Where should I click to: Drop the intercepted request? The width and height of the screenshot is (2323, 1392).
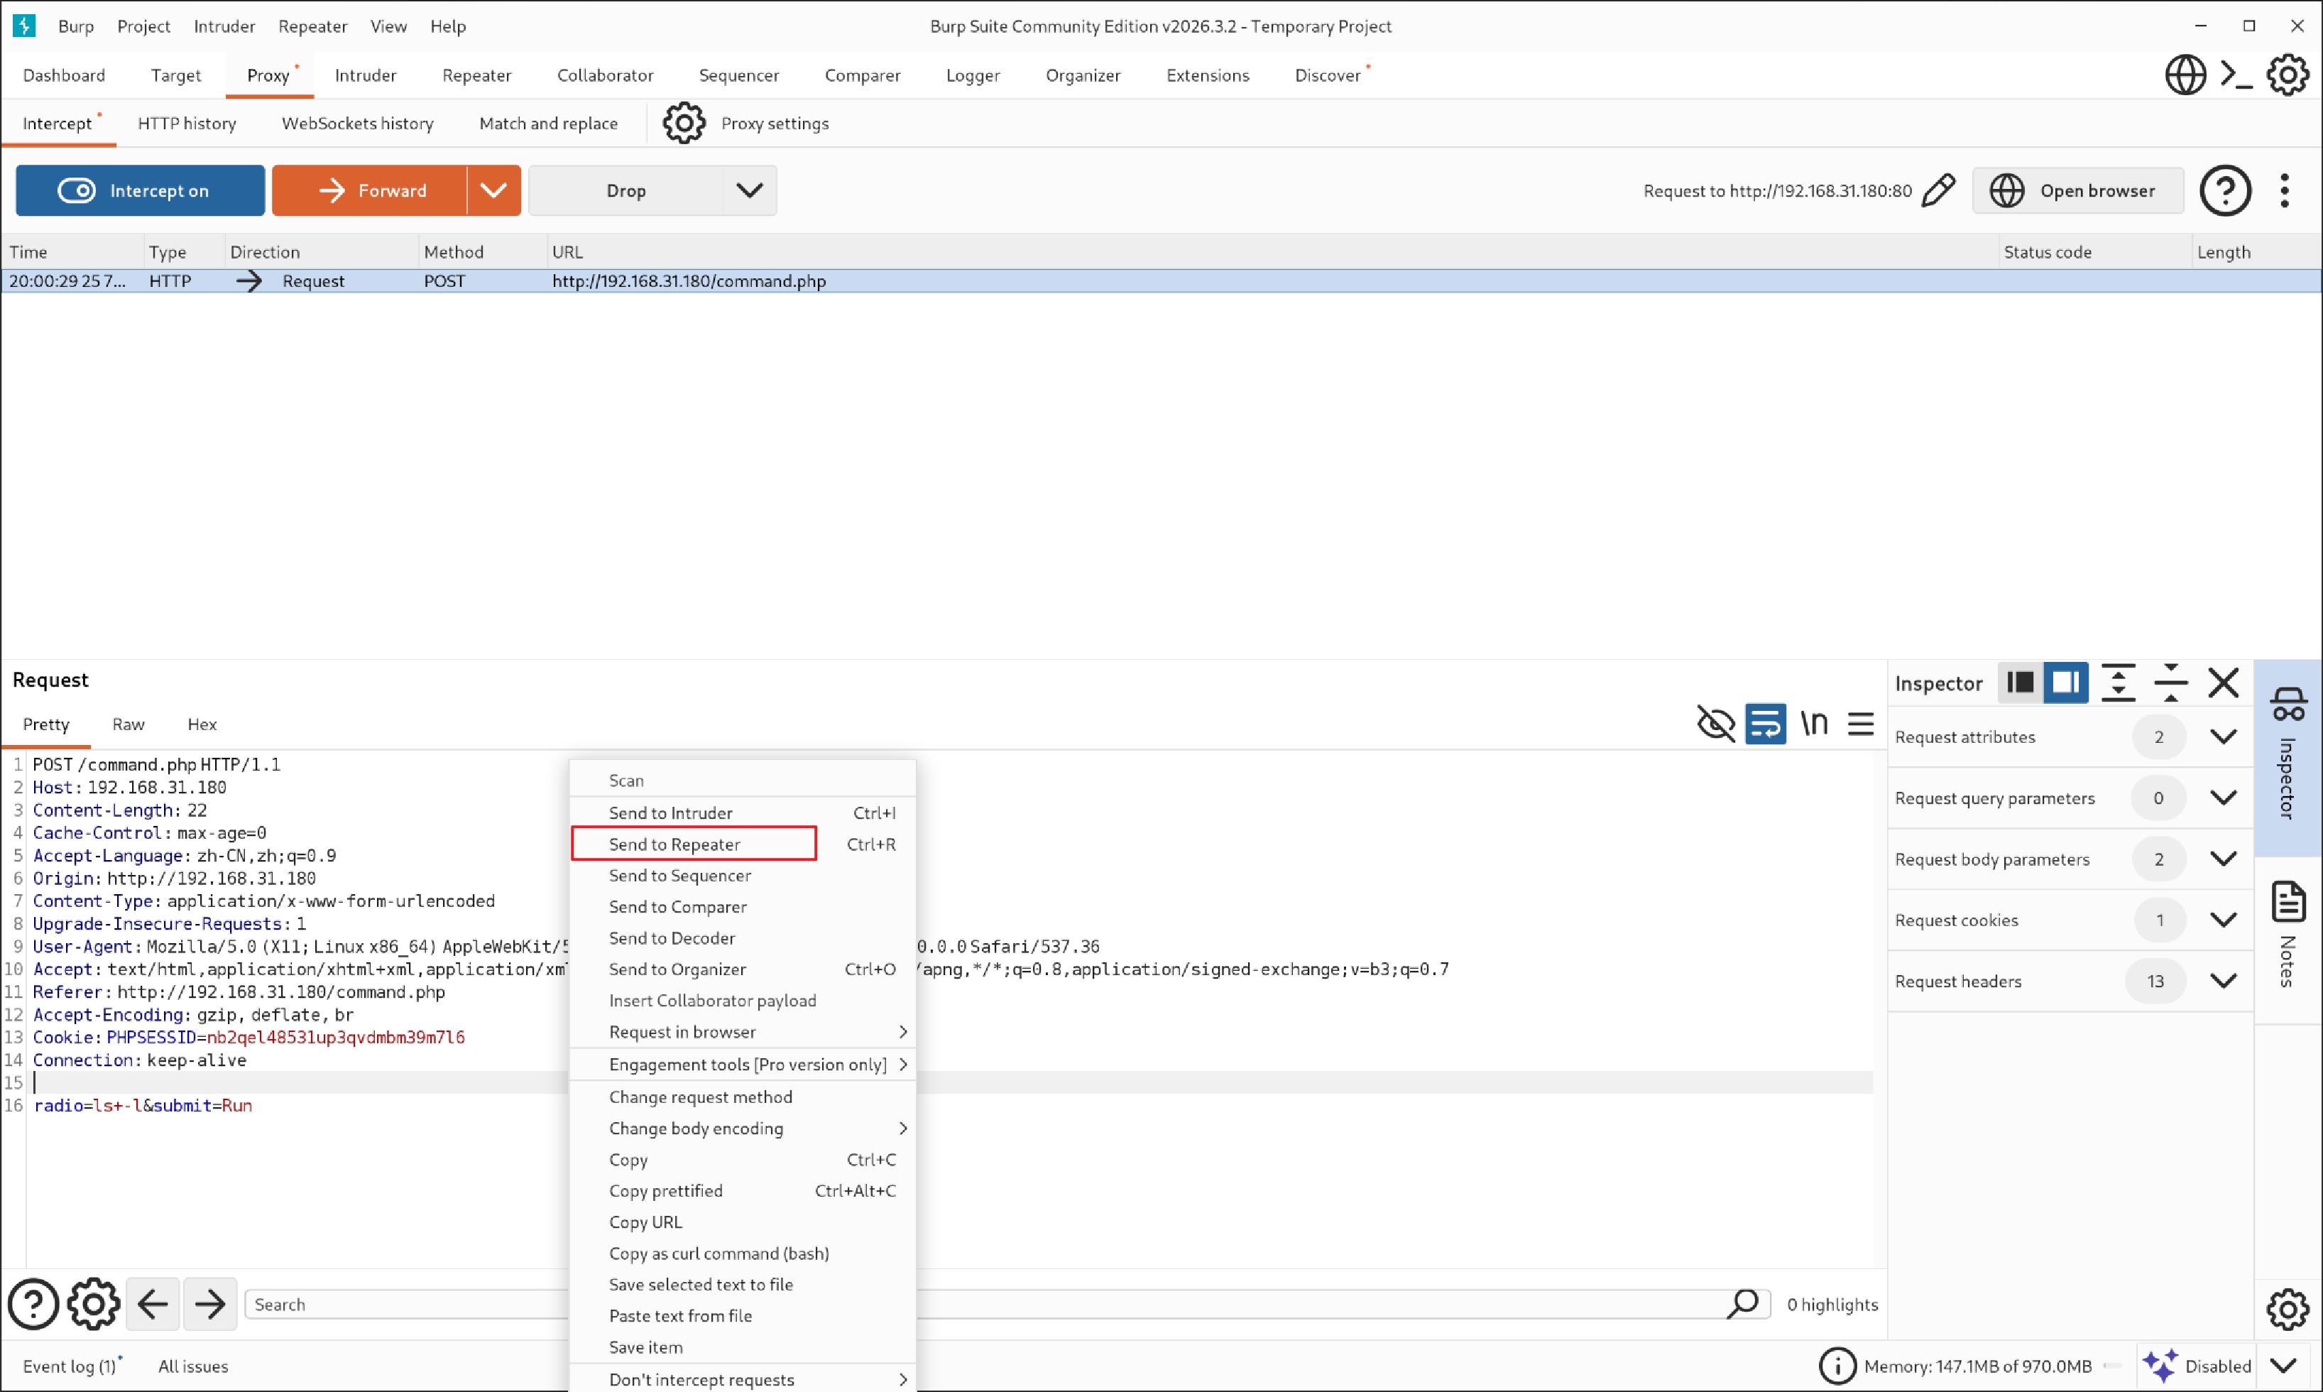click(626, 190)
